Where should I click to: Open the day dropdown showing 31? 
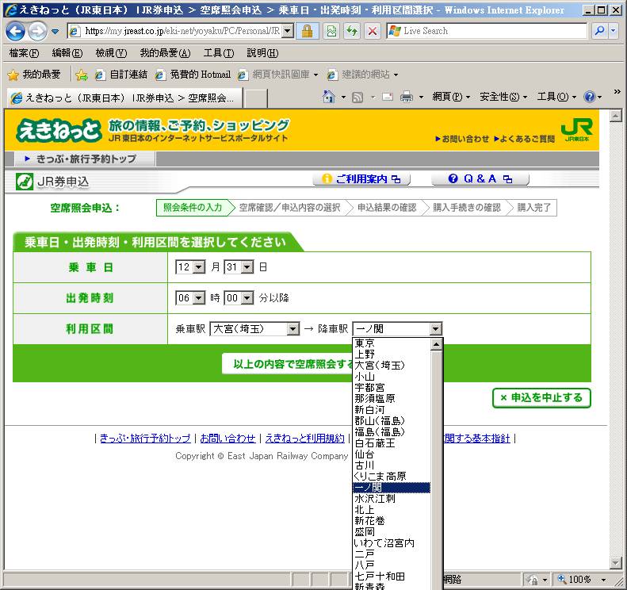click(239, 266)
